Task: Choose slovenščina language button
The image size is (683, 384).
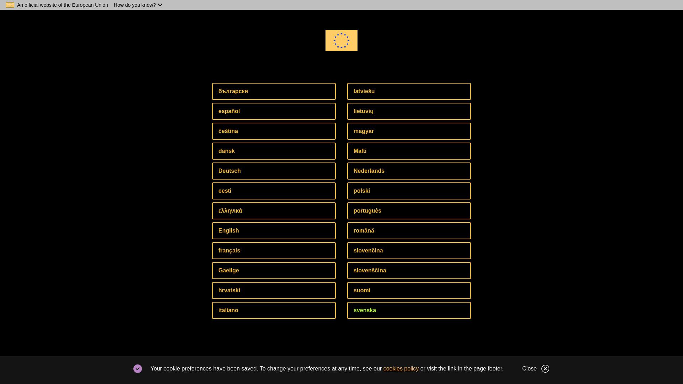Action: (x=409, y=271)
